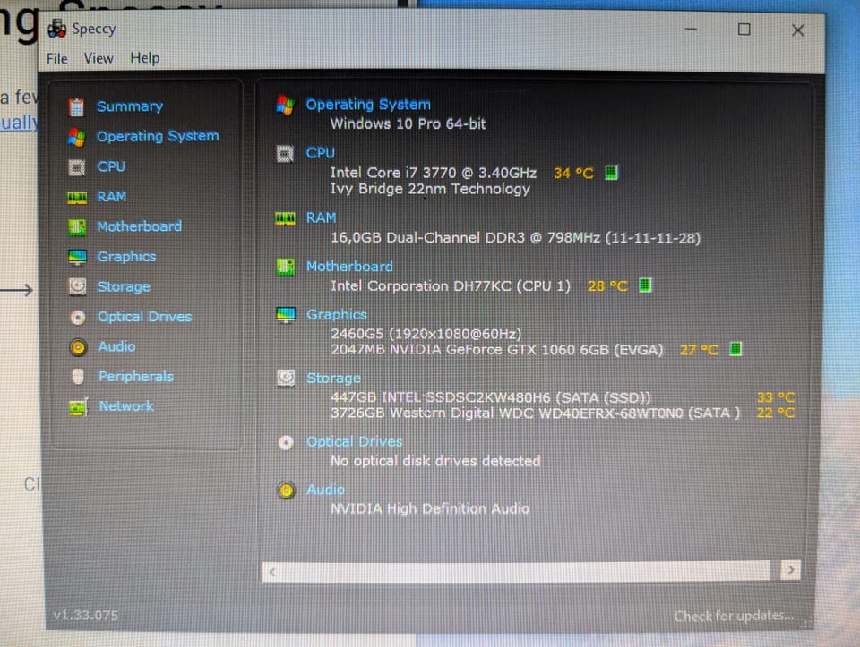
Task: Click the Speccy app icon in title bar
Action: point(57,29)
